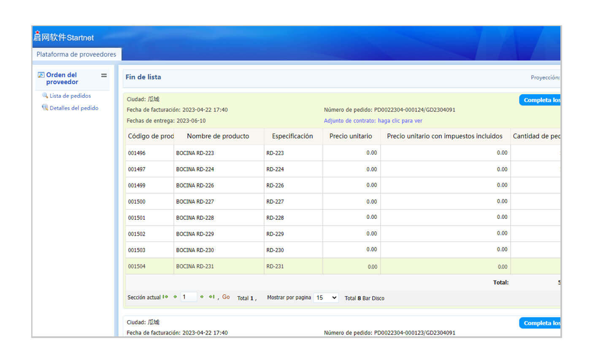595x362 pixels.
Task: Click the next page green arrow
Action: point(202,297)
